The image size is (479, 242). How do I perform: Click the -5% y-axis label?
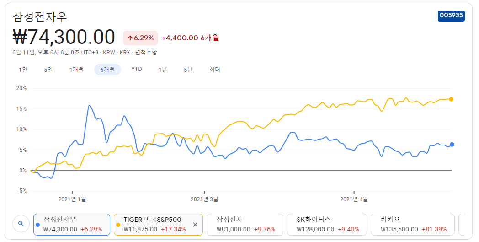point(21,191)
